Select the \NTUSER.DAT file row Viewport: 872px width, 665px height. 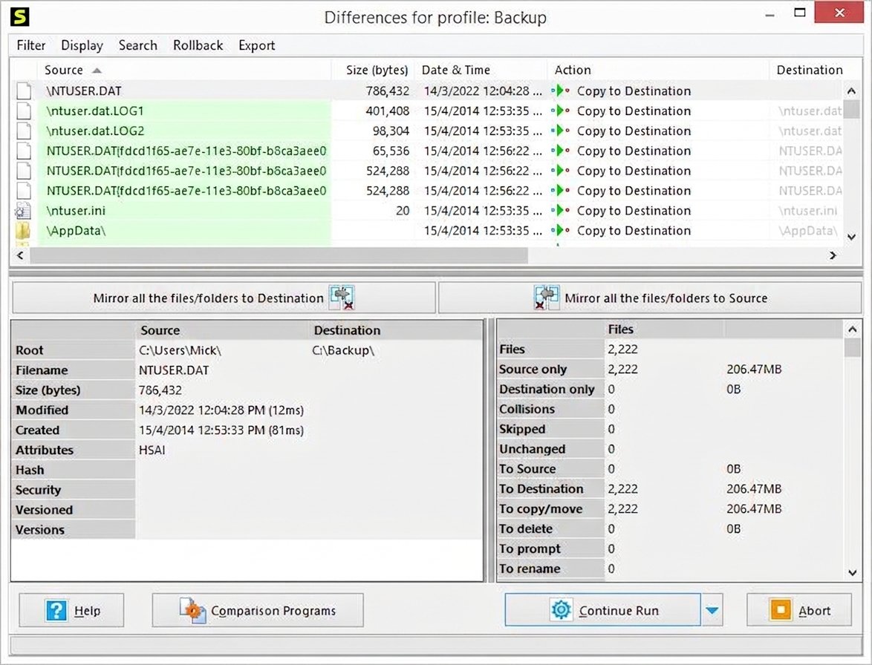[429, 91]
